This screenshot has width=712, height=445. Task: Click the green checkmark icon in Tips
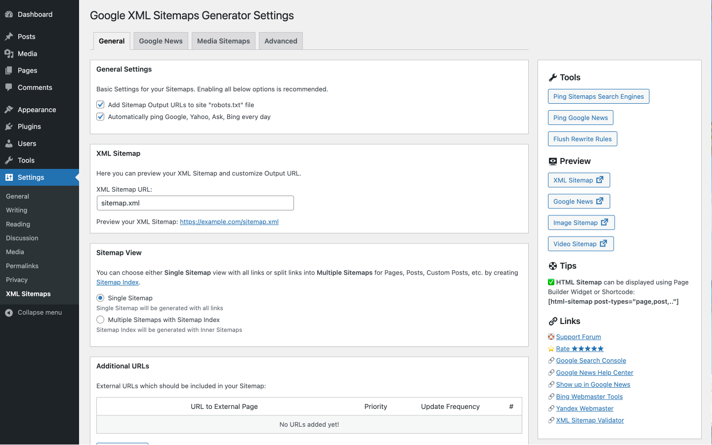point(551,283)
